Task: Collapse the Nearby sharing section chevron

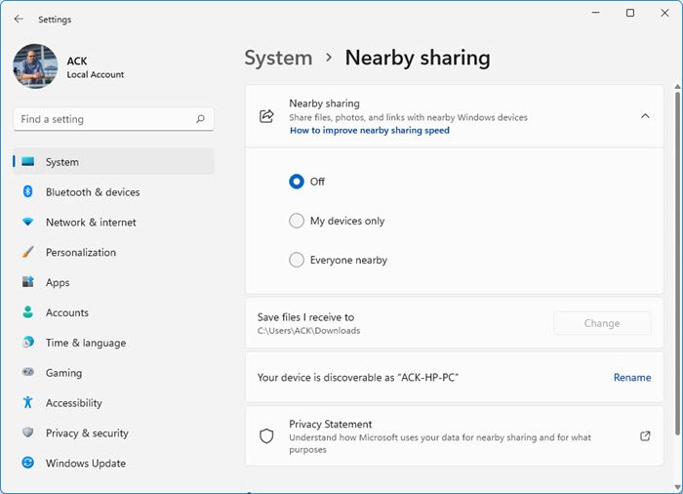Action: click(645, 116)
